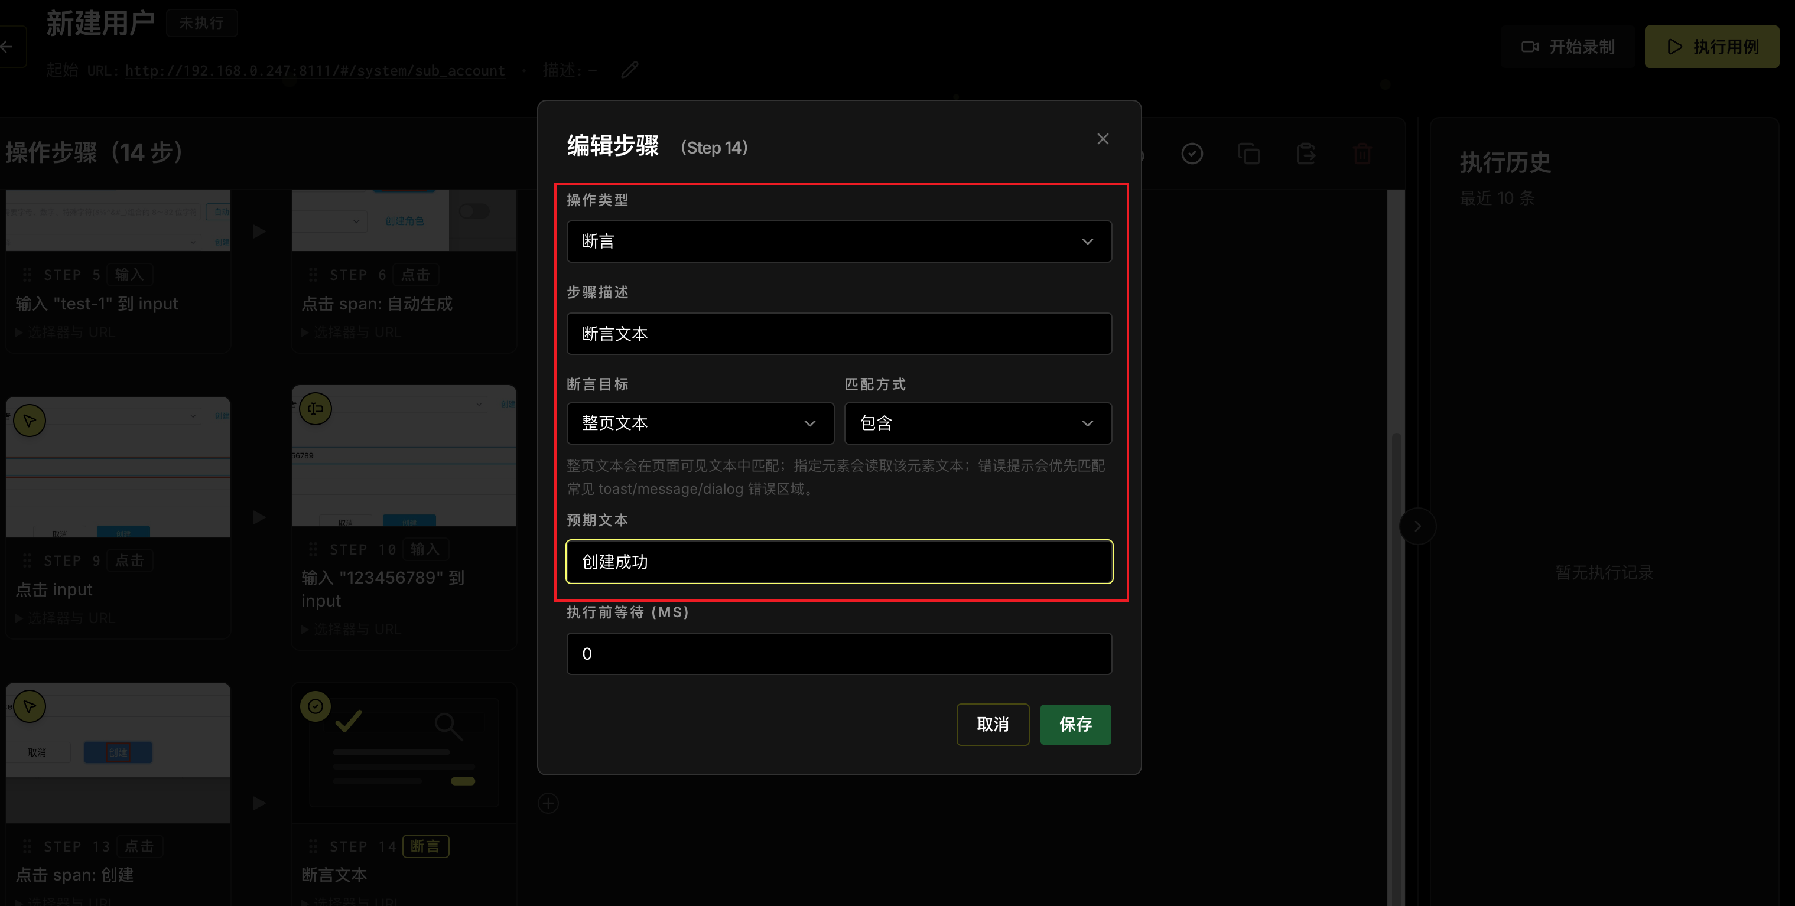This screenshot has height=906, width=1795.
Task: Open the STEP 5 screenshot thumbnail
Action: point(118,220)
